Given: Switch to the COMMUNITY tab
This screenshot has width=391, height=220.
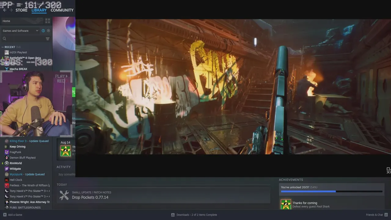Looking at the screenshot, I should coord(62,10).
